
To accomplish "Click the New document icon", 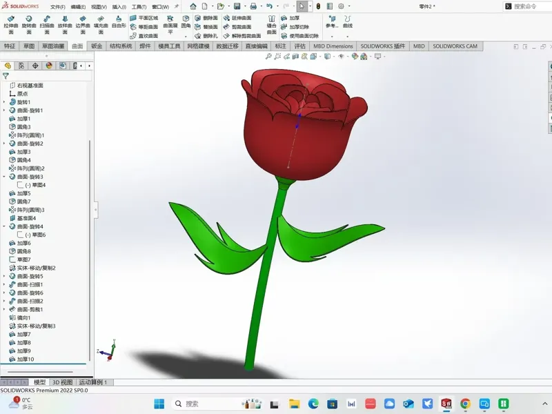I will [x=204, y=6].
